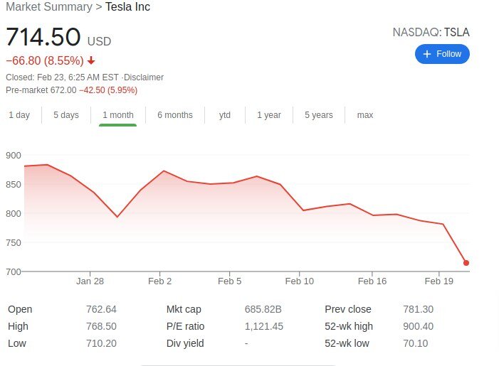Show the ytd chart range
499x366 pixels.
point(225,115)
